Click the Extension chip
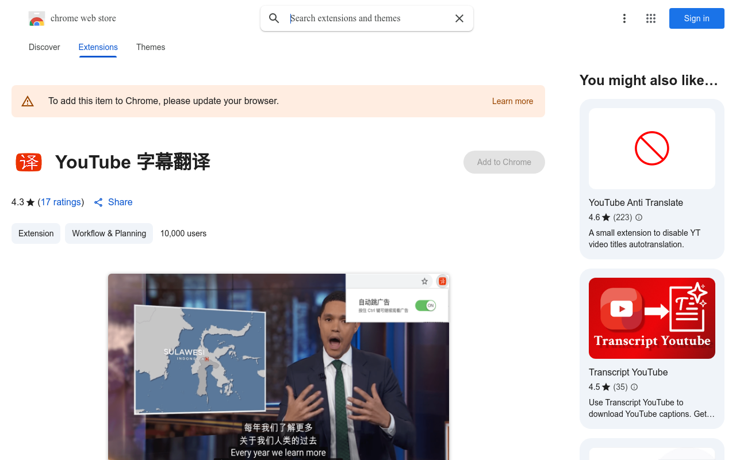 click(36, 233)
